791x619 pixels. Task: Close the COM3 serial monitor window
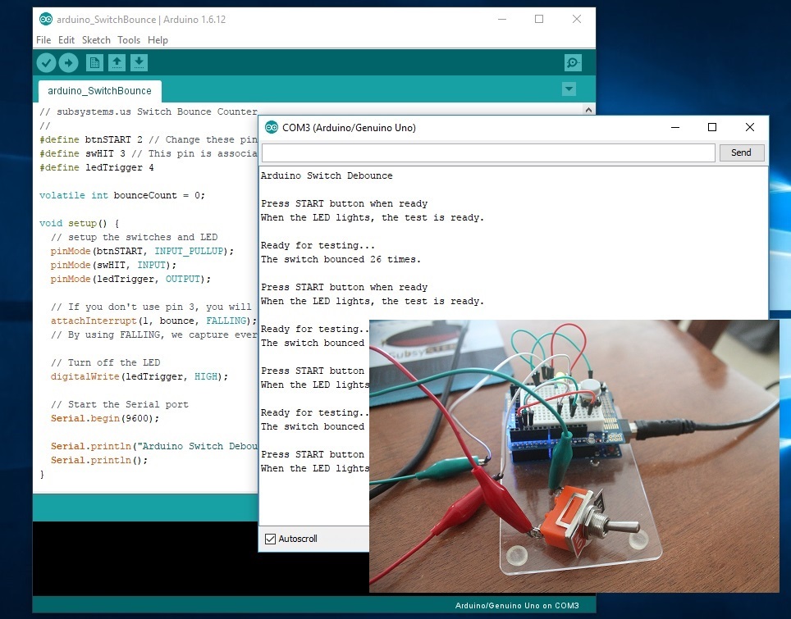(750, 128)
